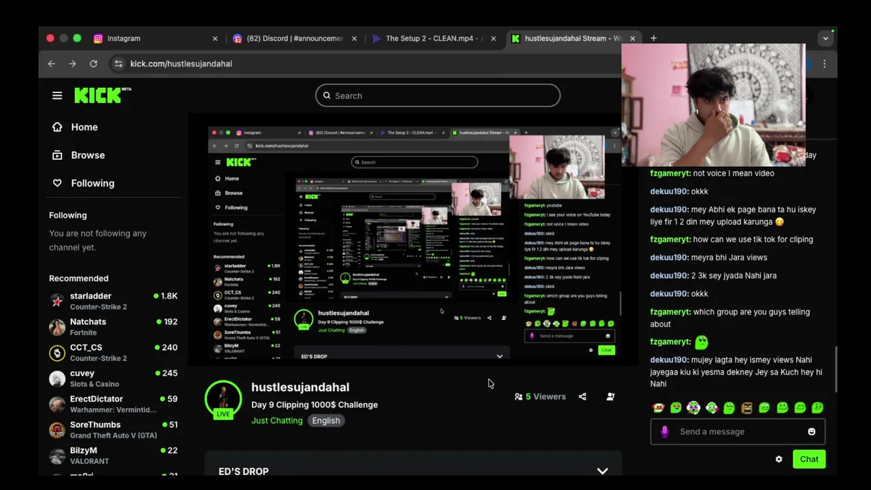
Task: Expand the ED'S DROP section
Action: pyautogui.click(x=602, y=471)
